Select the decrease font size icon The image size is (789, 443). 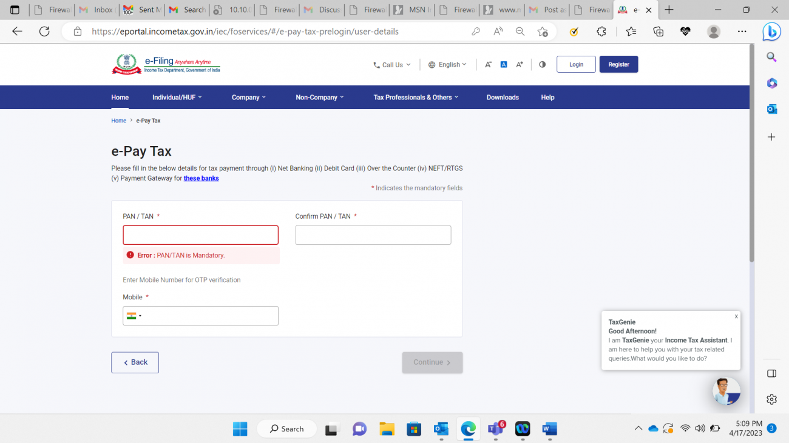[488, 64]
